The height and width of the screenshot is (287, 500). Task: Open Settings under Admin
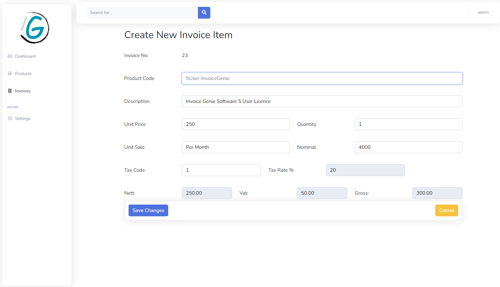[x=23, y=118]
